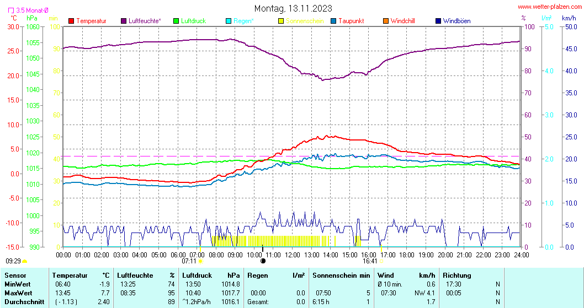Image resolution: width=584 pixels, height=308 pixels.
Task: Click the hPa axis unit label
Action: point(32,18)
